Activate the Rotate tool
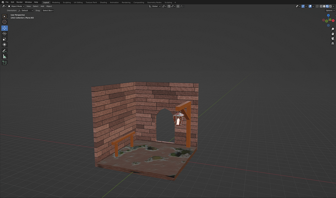Screen dimensions: 336x198 5,34
